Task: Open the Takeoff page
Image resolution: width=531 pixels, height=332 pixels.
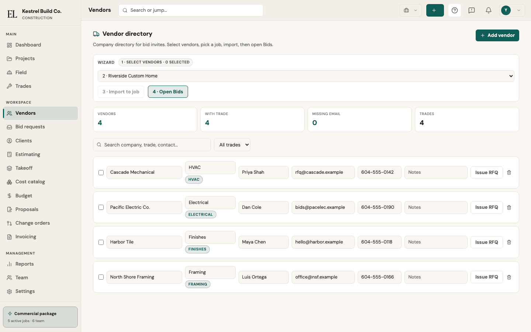Action: pyautogui.click(x=41, y=168)
